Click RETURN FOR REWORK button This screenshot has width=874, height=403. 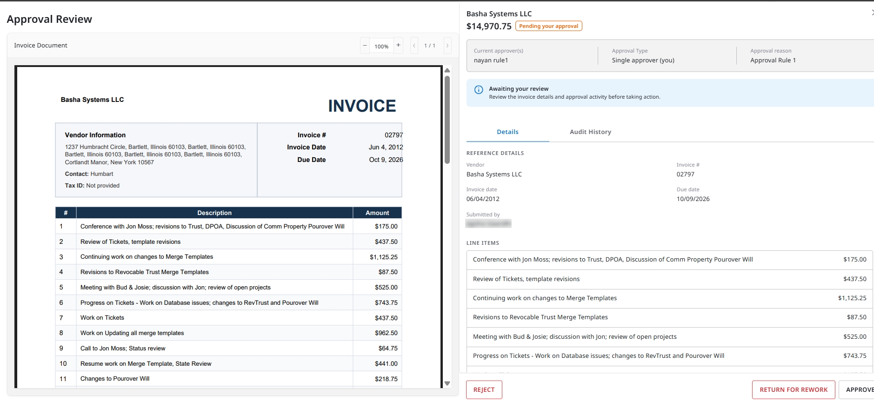point(794,390)
